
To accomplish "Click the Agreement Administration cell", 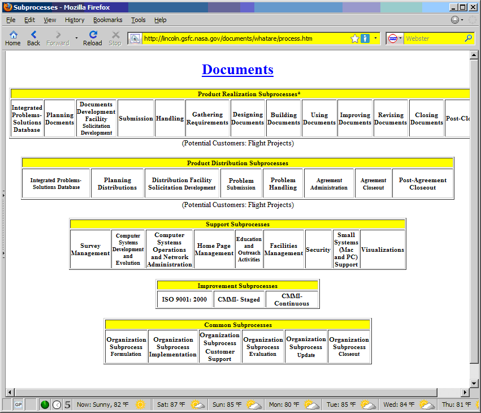I will coord(329,184).
